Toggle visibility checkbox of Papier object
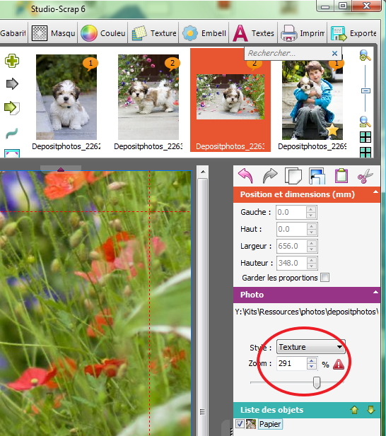Viewport: 386px width, 436px height. pyautogui.click(x=240, y=424)
